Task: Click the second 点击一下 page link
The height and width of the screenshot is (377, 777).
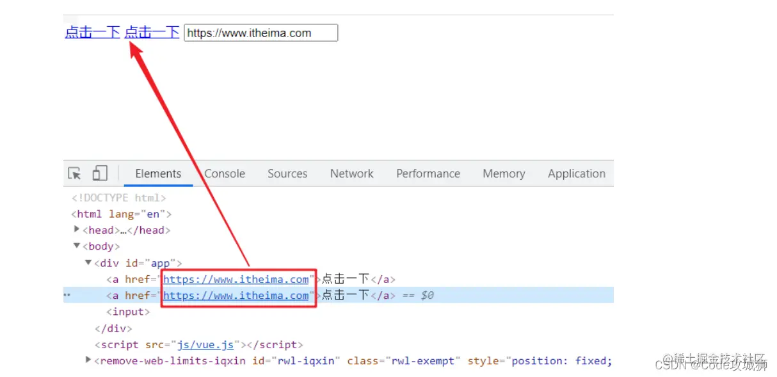Action: click(x=152, y=32)
